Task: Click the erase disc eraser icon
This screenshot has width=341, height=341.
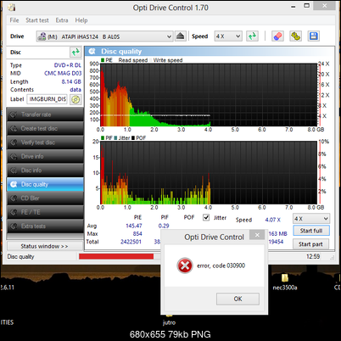Action: tap(277, 36)
